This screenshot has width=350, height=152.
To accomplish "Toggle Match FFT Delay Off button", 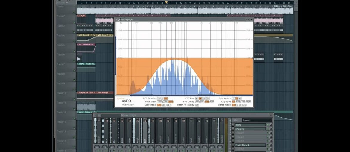I will click(197, 105).
